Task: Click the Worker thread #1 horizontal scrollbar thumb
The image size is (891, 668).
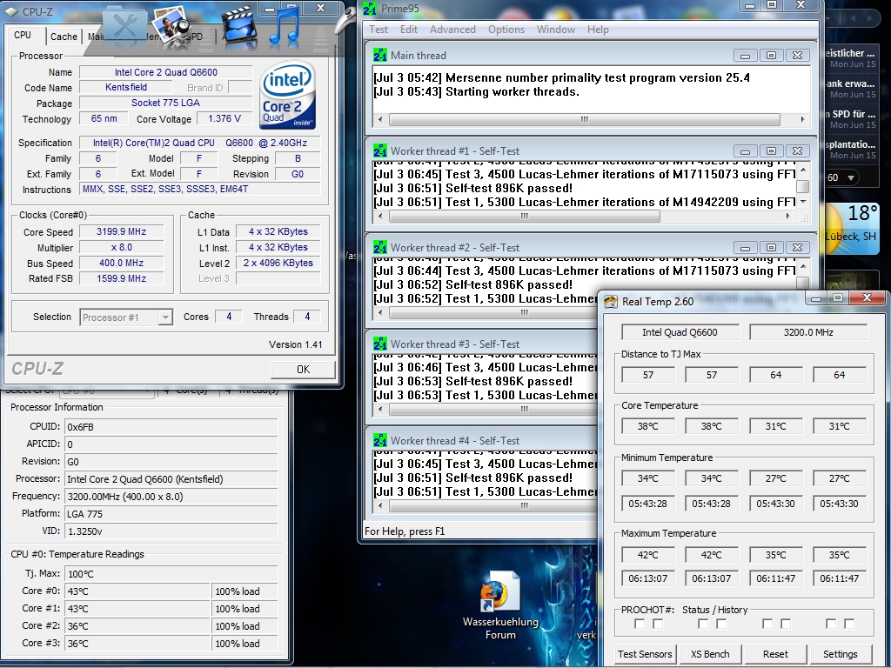Action: 524,217
